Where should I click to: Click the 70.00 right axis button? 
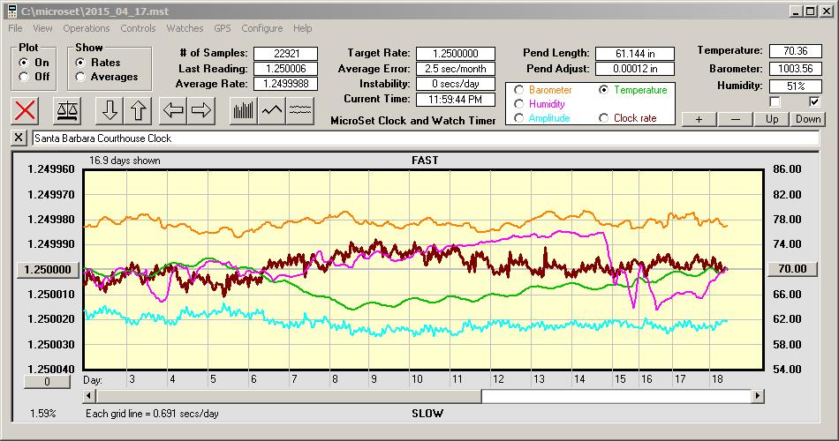792,269
